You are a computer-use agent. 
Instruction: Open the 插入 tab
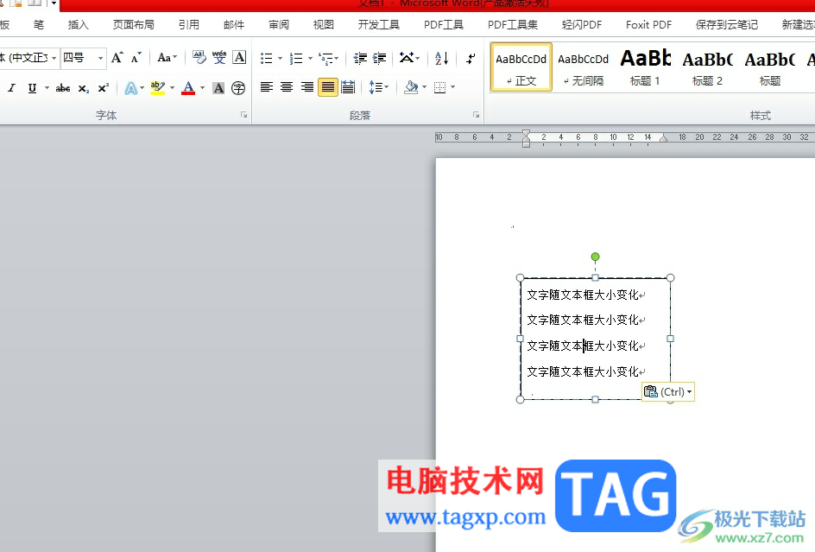pos(78,24)
